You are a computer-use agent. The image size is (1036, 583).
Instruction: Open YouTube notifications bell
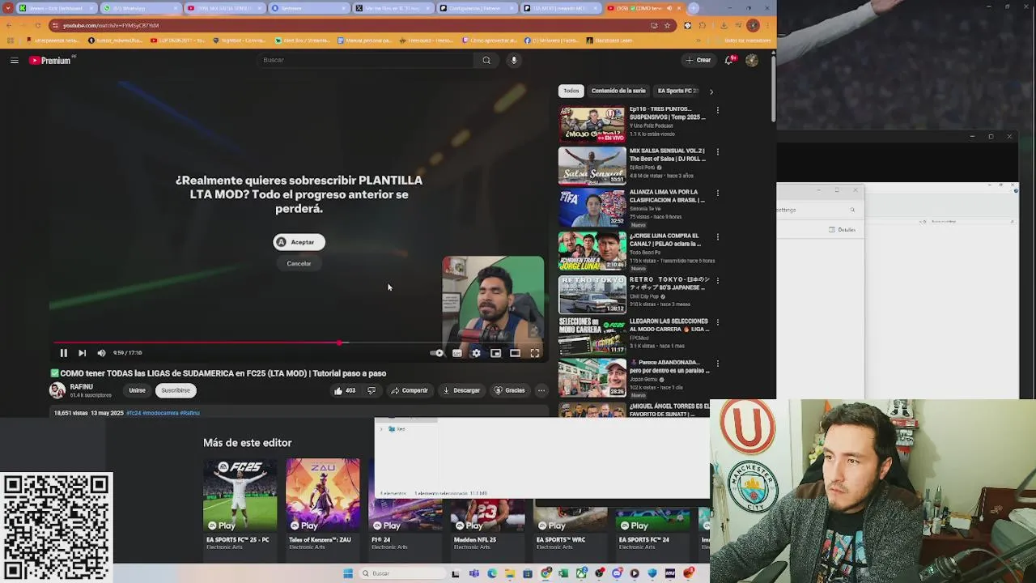coord(730,60)
